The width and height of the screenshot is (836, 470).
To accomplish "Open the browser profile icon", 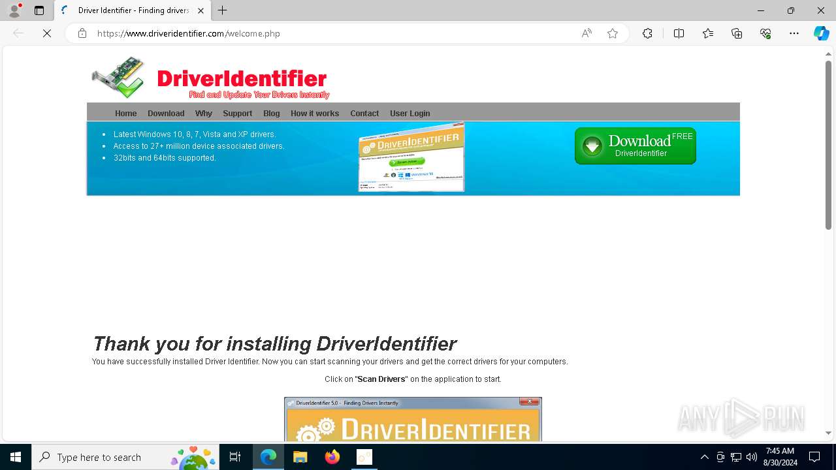I will point(14,10).
